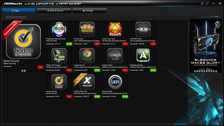Click Installed badge for MotherboardUtility

(x=153, y=70)
